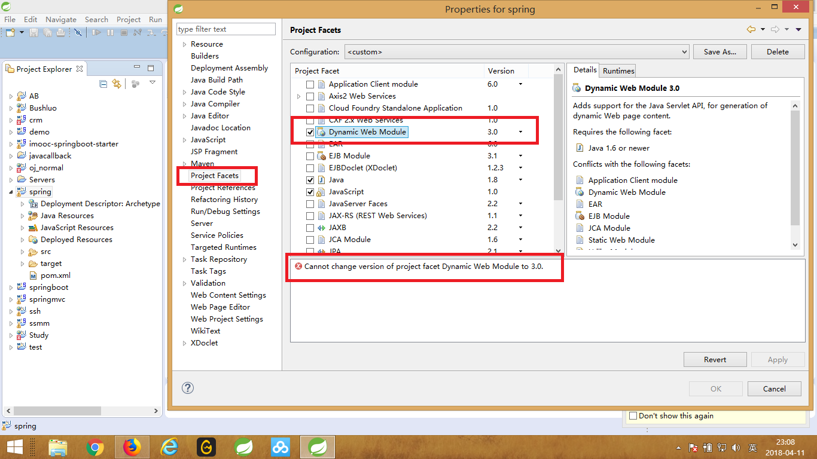This screenshot has height=459, width=817.
Task: Open the Search menu
Action: coord(96,19)
